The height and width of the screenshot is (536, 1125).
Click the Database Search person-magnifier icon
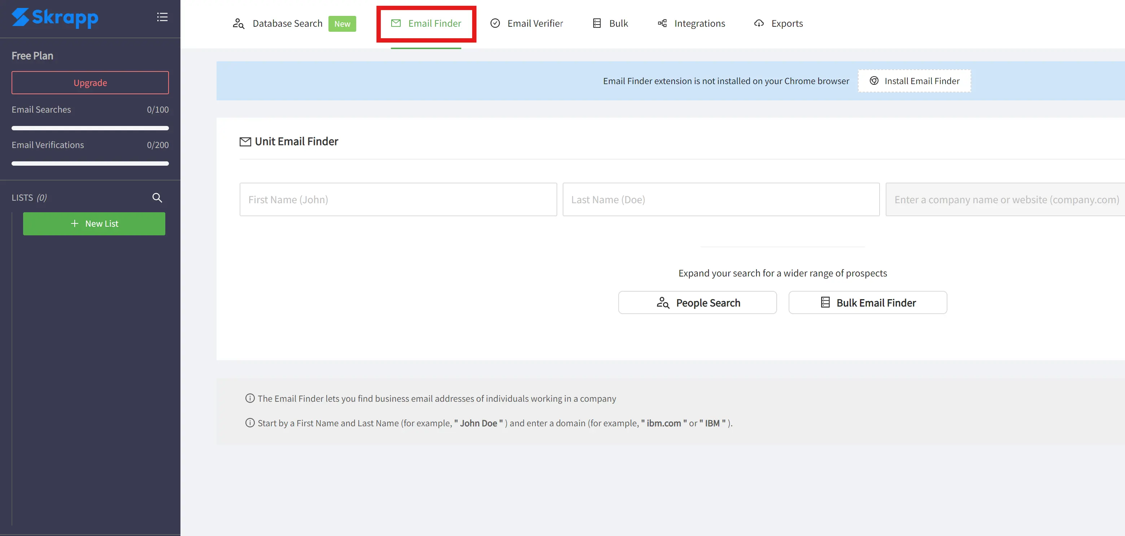[239, 23]
